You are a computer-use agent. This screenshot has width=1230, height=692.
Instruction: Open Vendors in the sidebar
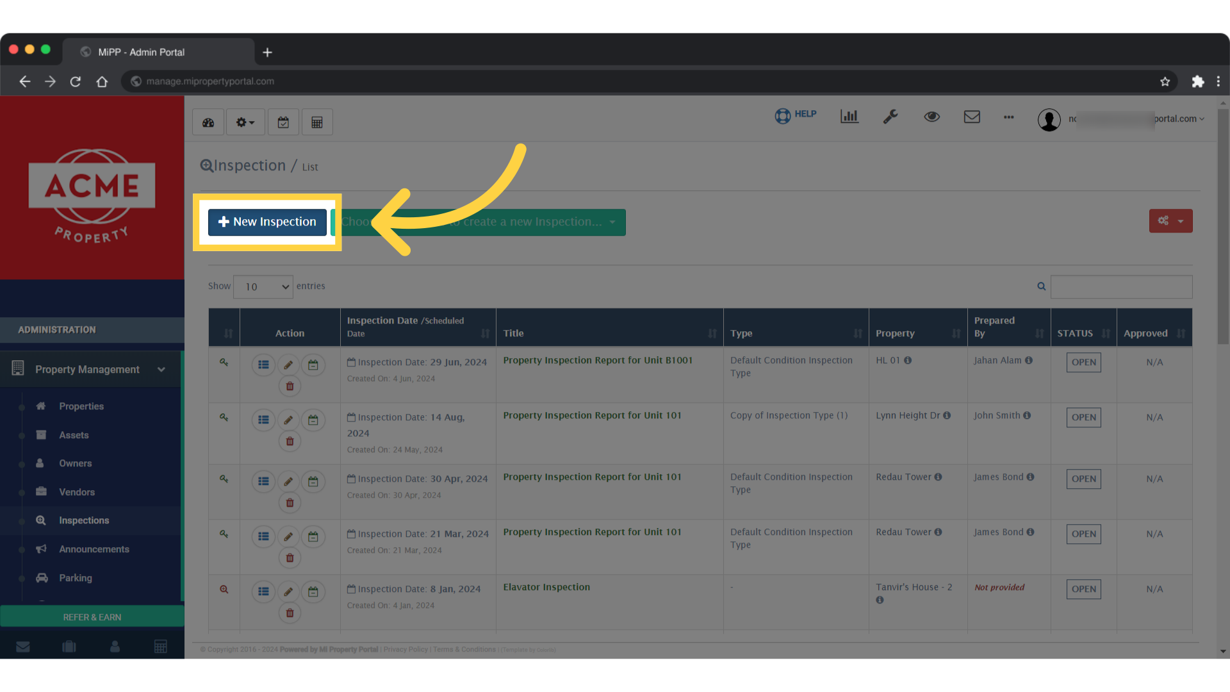click(77, 492)
